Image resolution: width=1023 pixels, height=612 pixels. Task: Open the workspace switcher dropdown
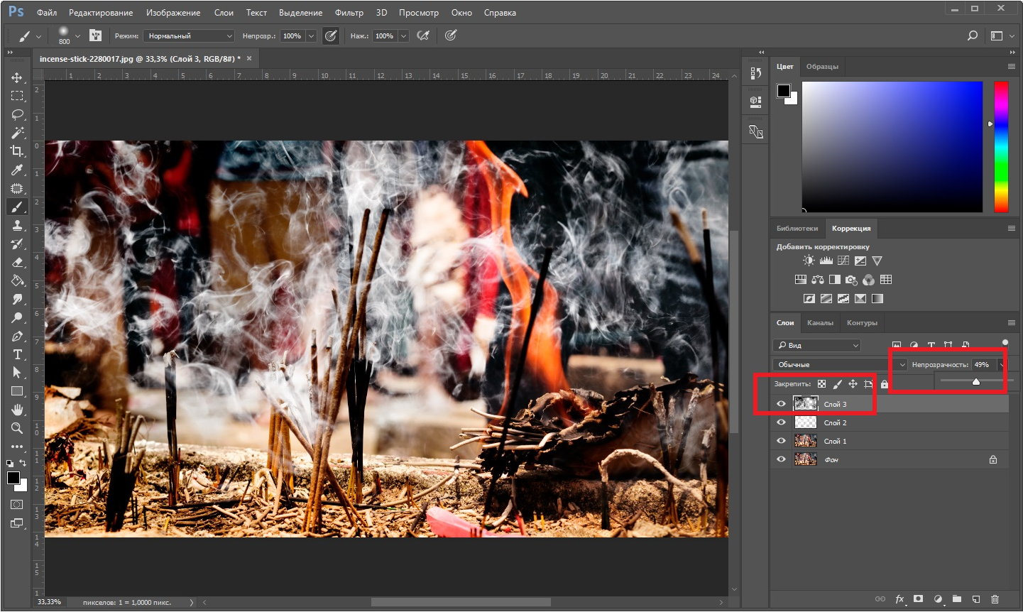(1002, 35)
